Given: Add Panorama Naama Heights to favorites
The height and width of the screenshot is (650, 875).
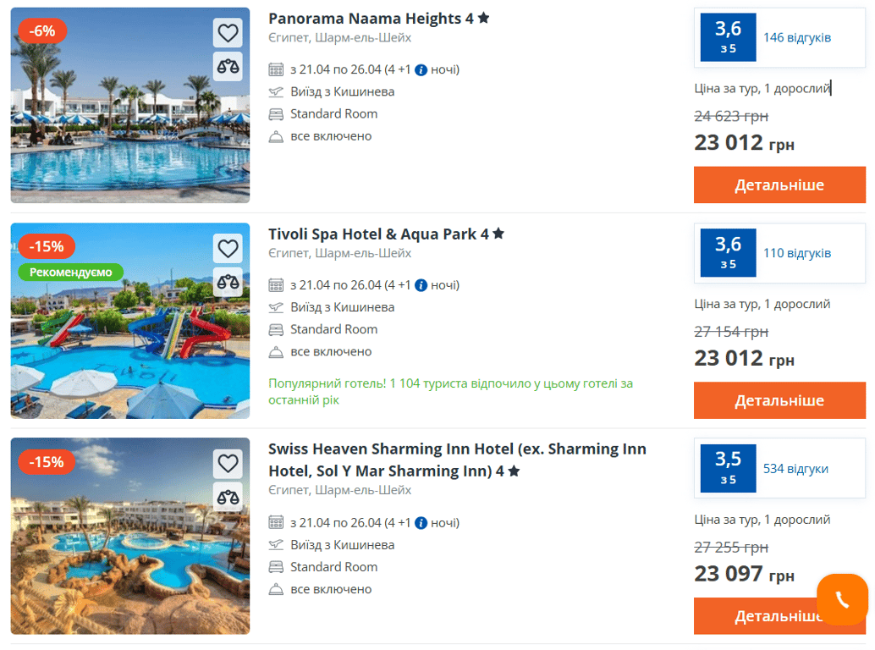Looking at the screenshot, I should pos(228,33).
